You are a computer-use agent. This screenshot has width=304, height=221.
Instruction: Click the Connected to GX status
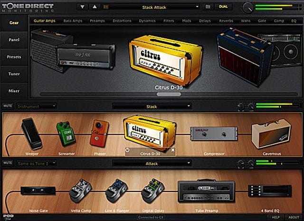tap(151, 218)
